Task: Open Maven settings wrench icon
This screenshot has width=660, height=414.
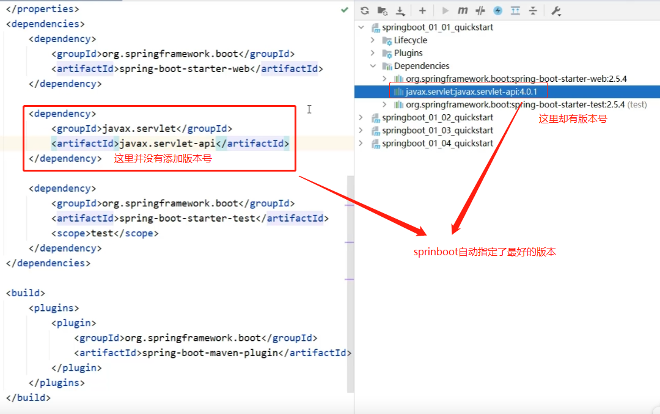Action: pyautogui.click(x=556, y=11)
